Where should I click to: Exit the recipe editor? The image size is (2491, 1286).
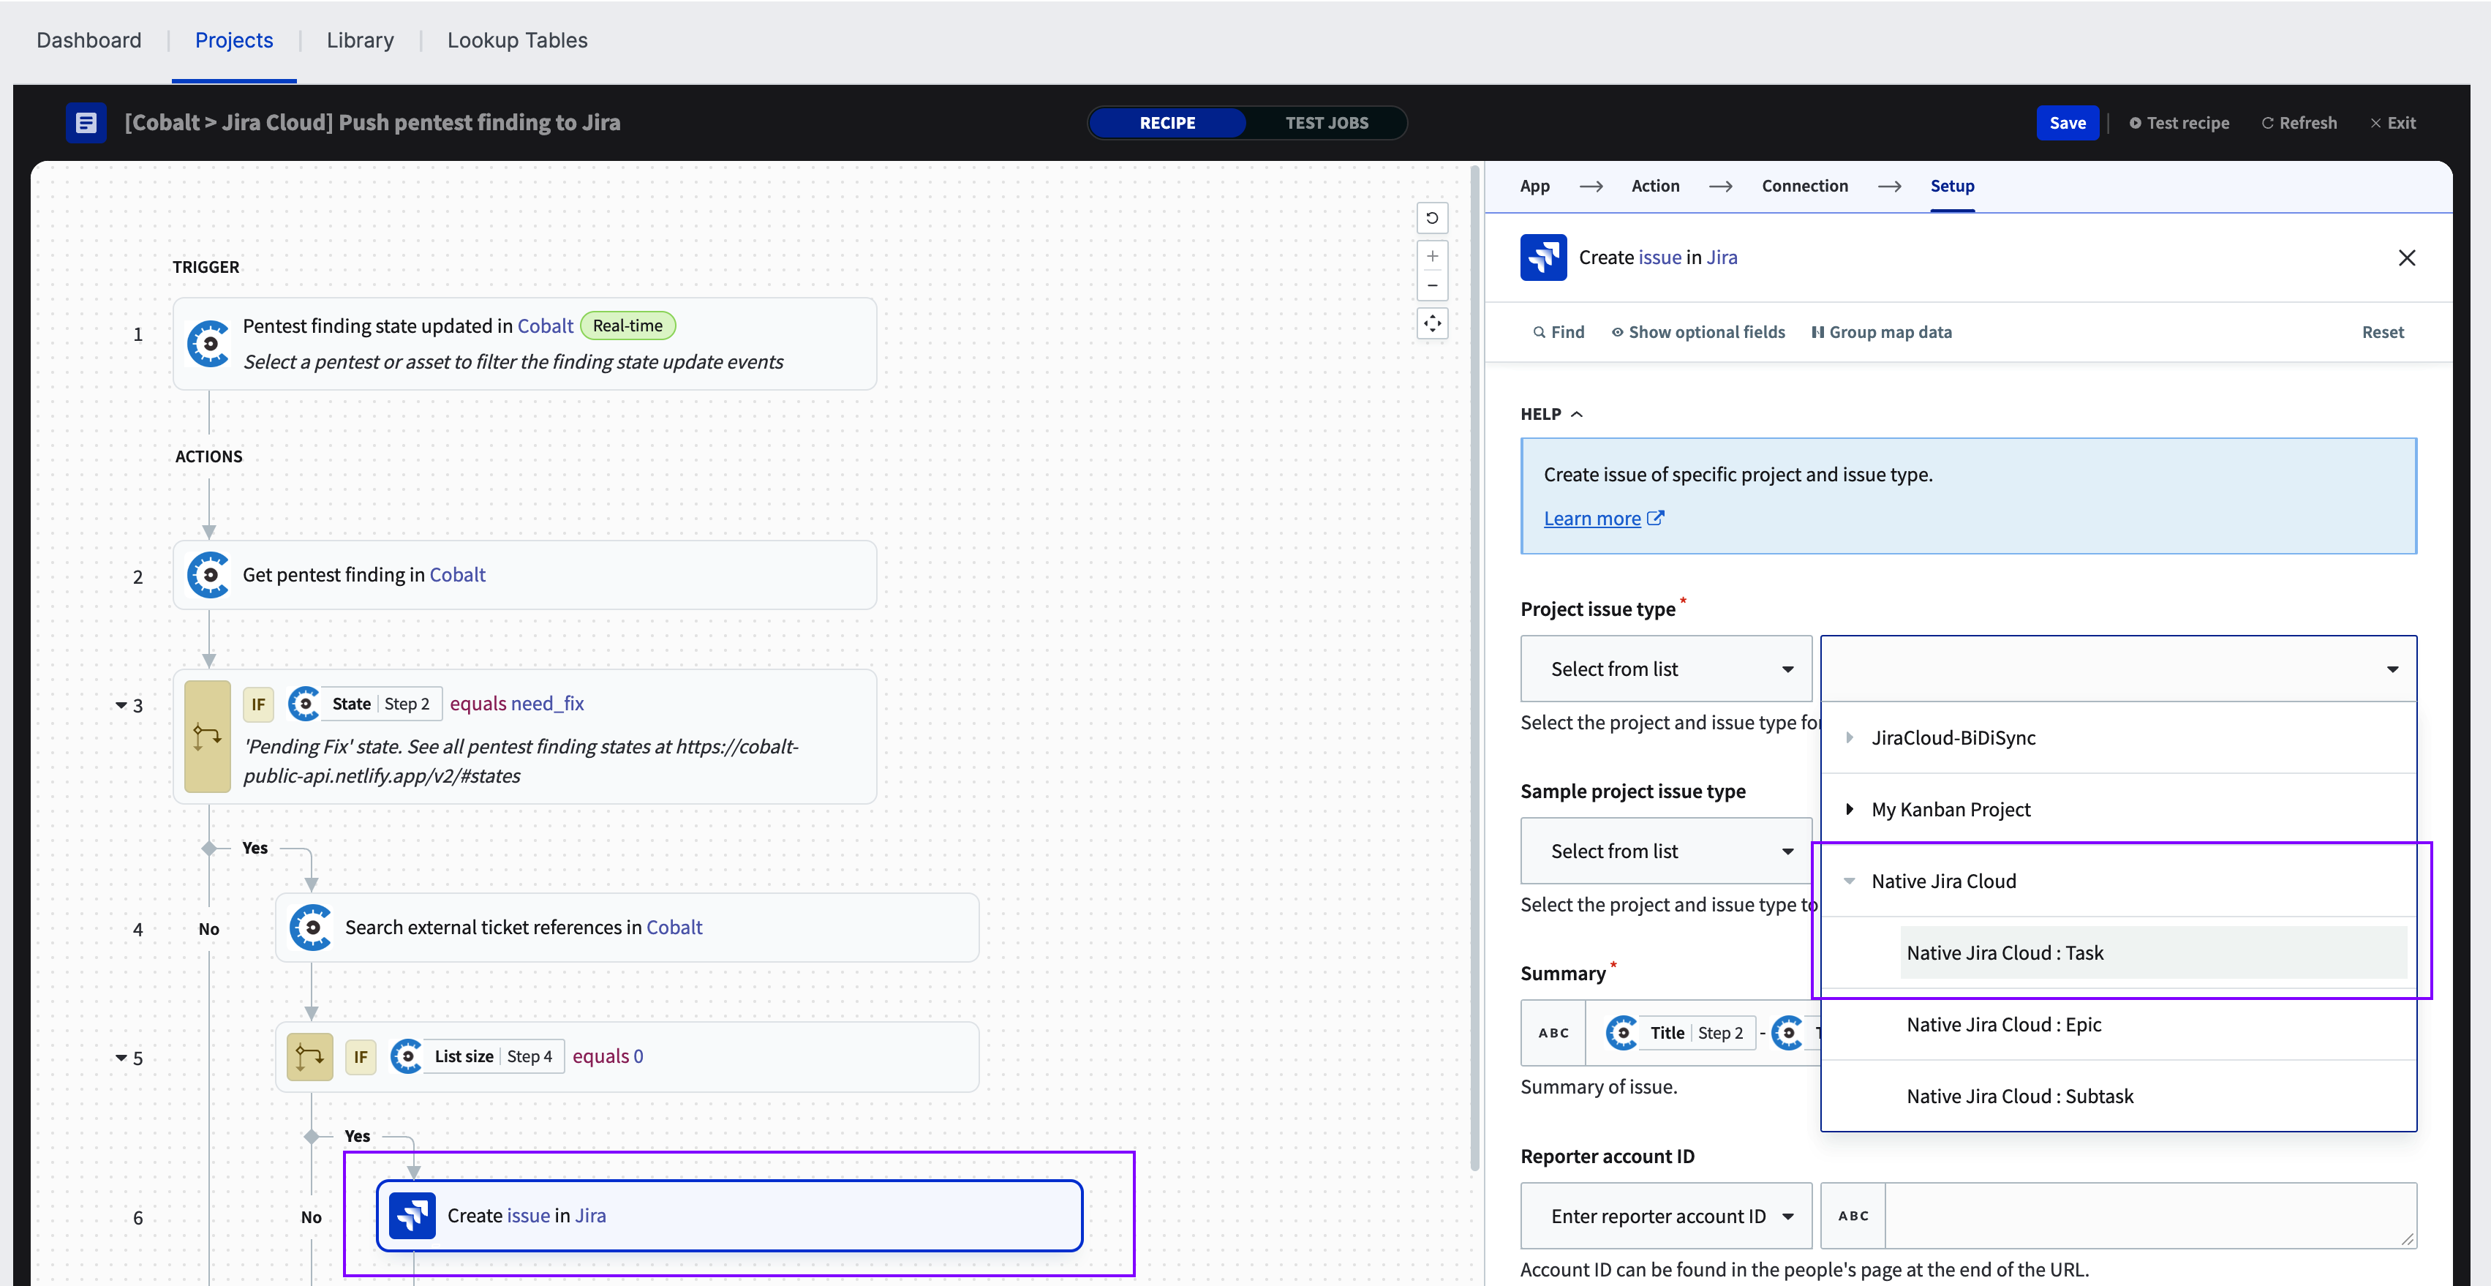click(2392, 123)
